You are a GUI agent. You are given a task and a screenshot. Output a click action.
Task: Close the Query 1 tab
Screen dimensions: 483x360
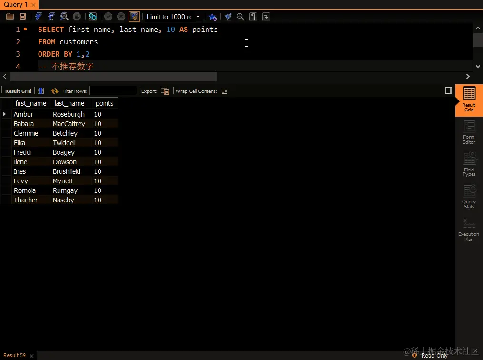pyautogui.click(x=33, y=5)
